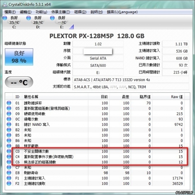Open the 功能(u) menu
Viewport: 195px width, 195px height.
41,12
